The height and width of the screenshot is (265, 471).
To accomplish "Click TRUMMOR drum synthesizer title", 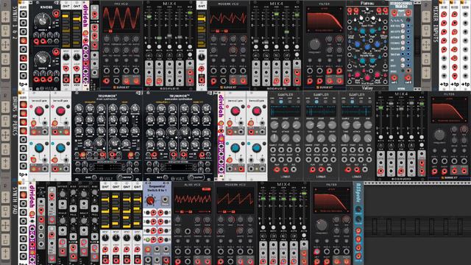I will [x=107, y=96].
